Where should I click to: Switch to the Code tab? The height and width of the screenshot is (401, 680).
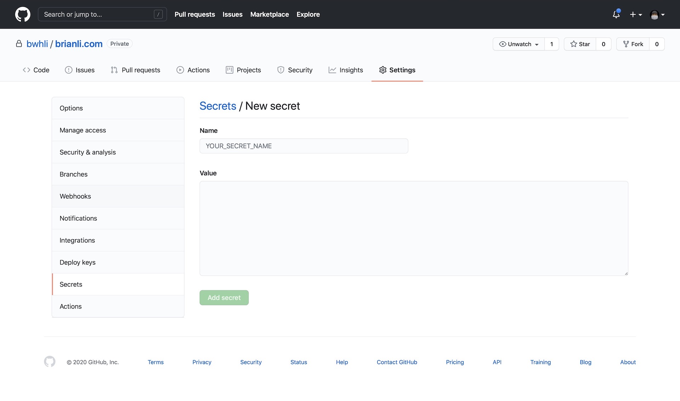36,70
